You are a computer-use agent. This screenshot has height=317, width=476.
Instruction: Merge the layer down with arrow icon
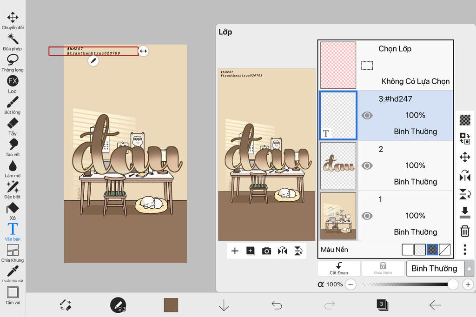[465, 212]
